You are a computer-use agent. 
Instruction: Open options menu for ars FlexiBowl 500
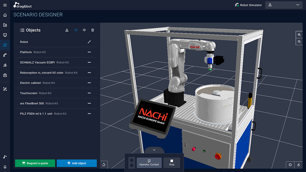pos(89,103)
